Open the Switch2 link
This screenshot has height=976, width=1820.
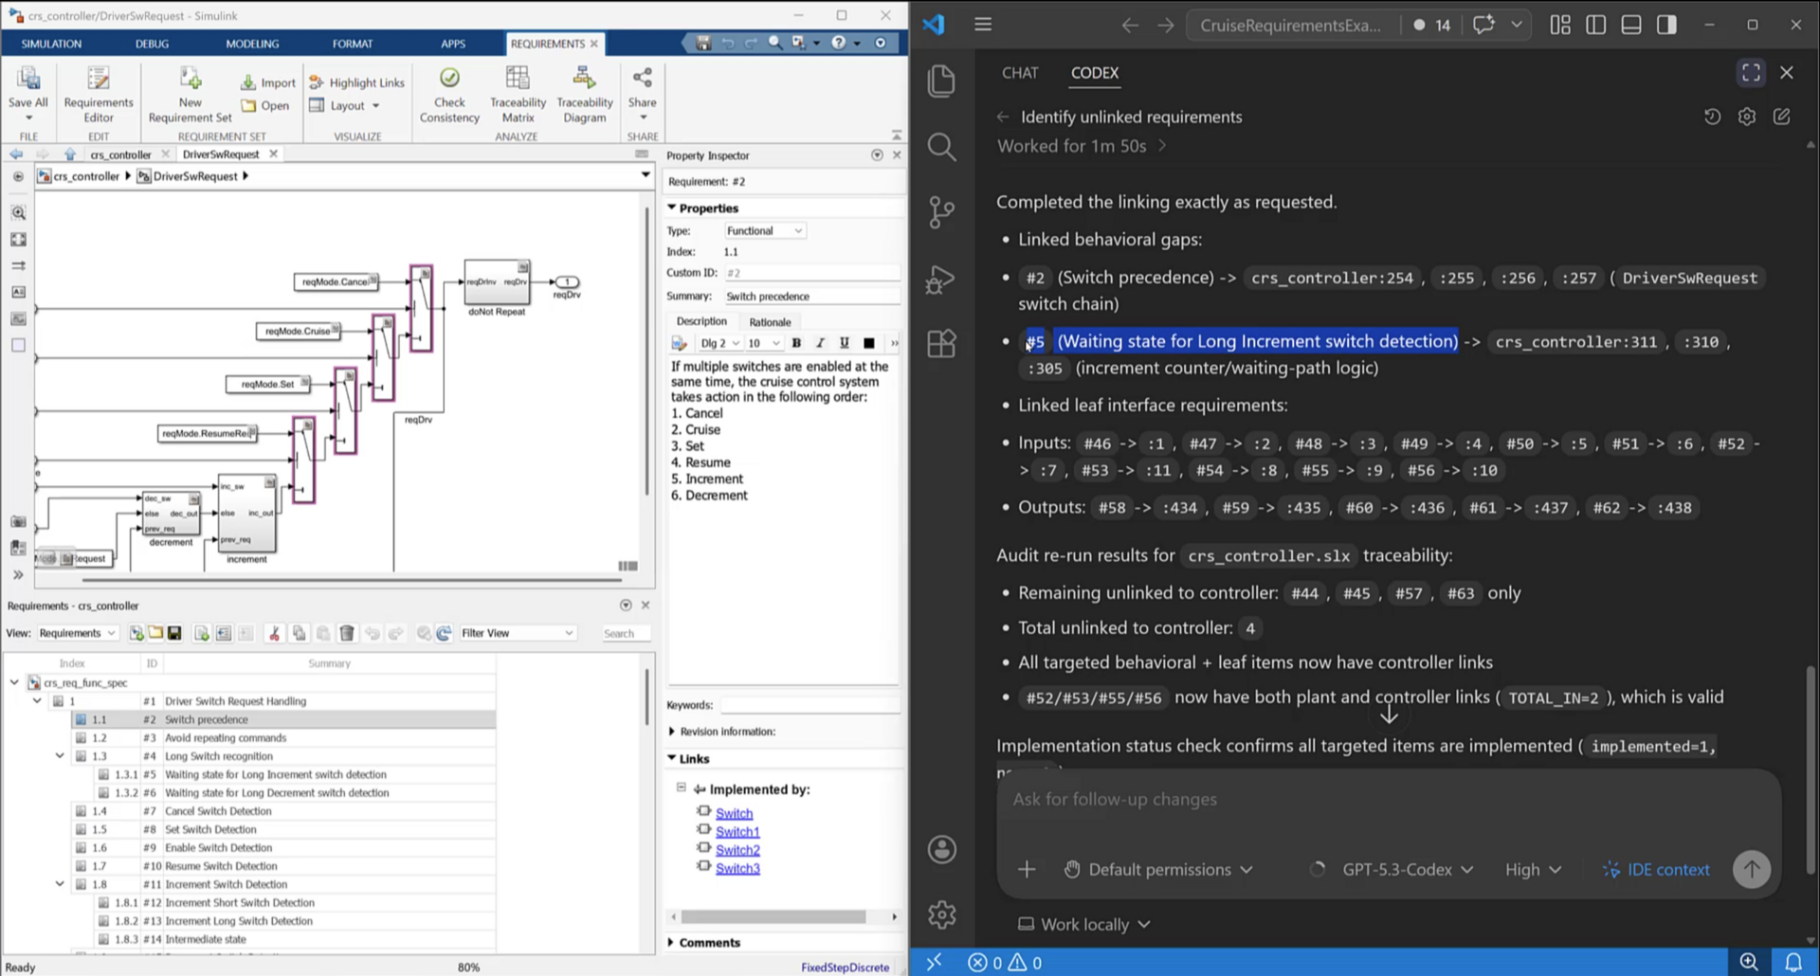[x=737, y=850]
